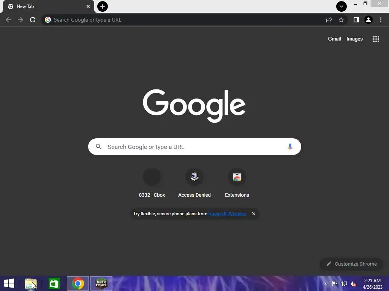Click the muted volume tray icon
This screenshot has width=389, height=291.
coord(353,284)
